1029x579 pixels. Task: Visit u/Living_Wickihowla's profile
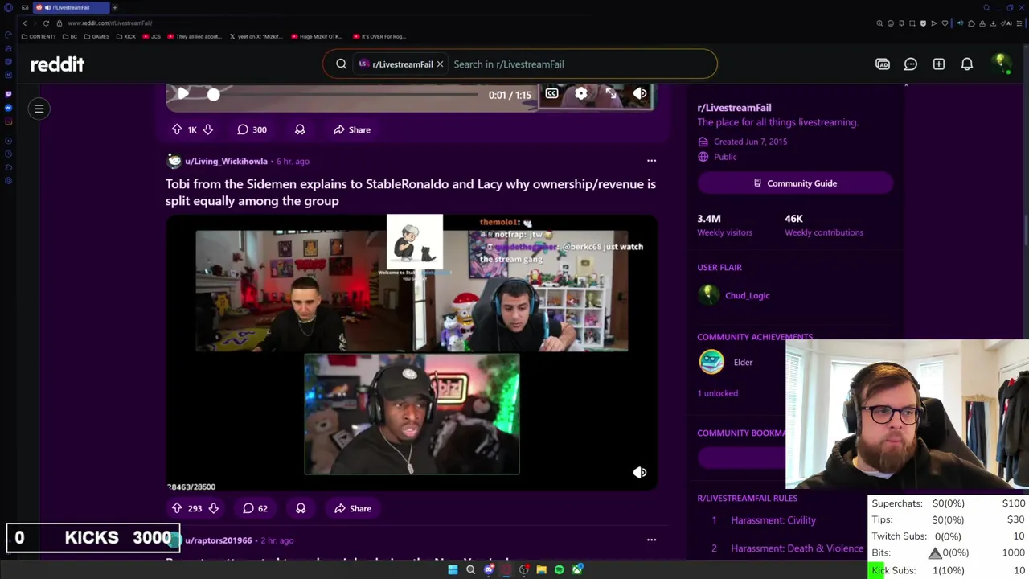[x=226, y=161]
